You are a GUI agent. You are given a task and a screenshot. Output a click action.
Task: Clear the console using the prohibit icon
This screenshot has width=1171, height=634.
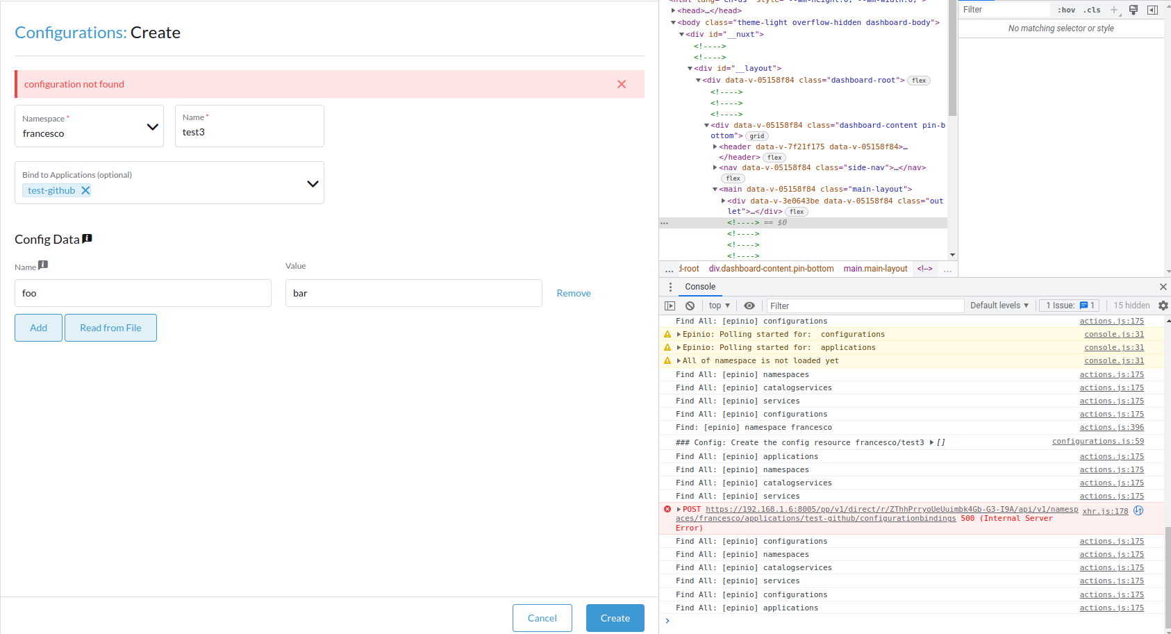(690, 306)
